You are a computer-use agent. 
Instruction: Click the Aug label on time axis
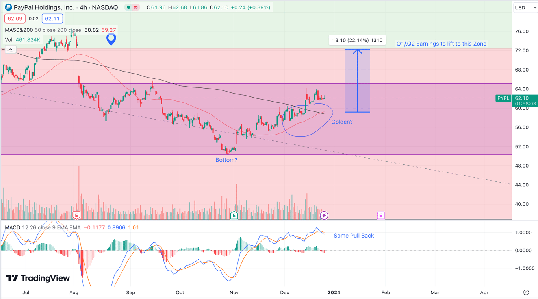(x=74, y=292)
